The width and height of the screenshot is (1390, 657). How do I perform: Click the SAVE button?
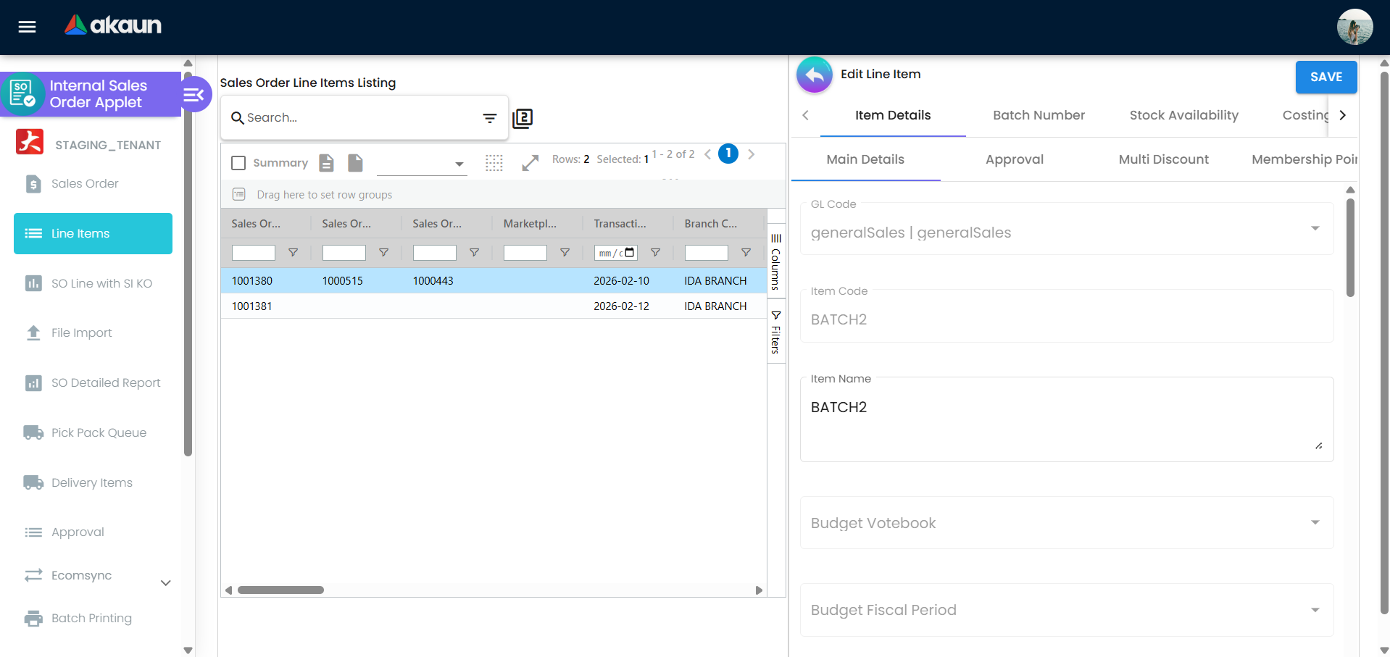click(x=1326, y=77)
